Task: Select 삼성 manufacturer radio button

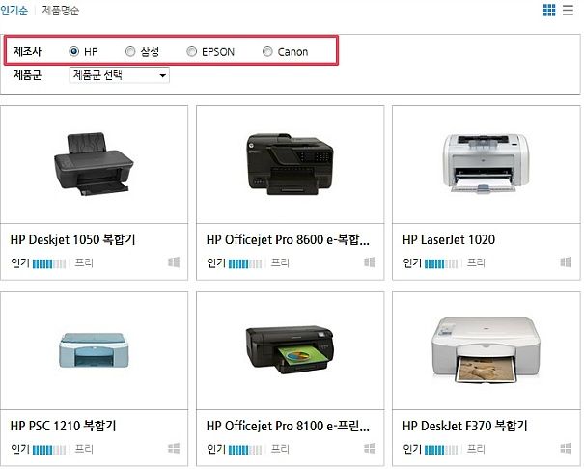Action: tap(130, 51)
